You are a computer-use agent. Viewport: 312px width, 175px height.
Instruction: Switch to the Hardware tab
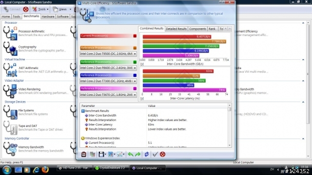tap(48, 17)
